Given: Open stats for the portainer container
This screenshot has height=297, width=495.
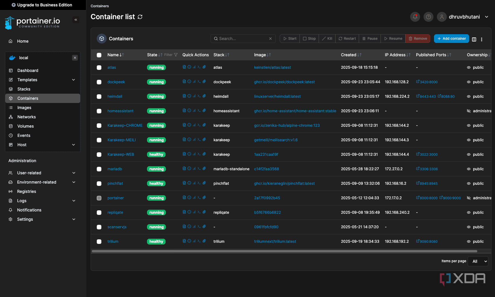Looking at the screenshot, I should click(194, 198).
